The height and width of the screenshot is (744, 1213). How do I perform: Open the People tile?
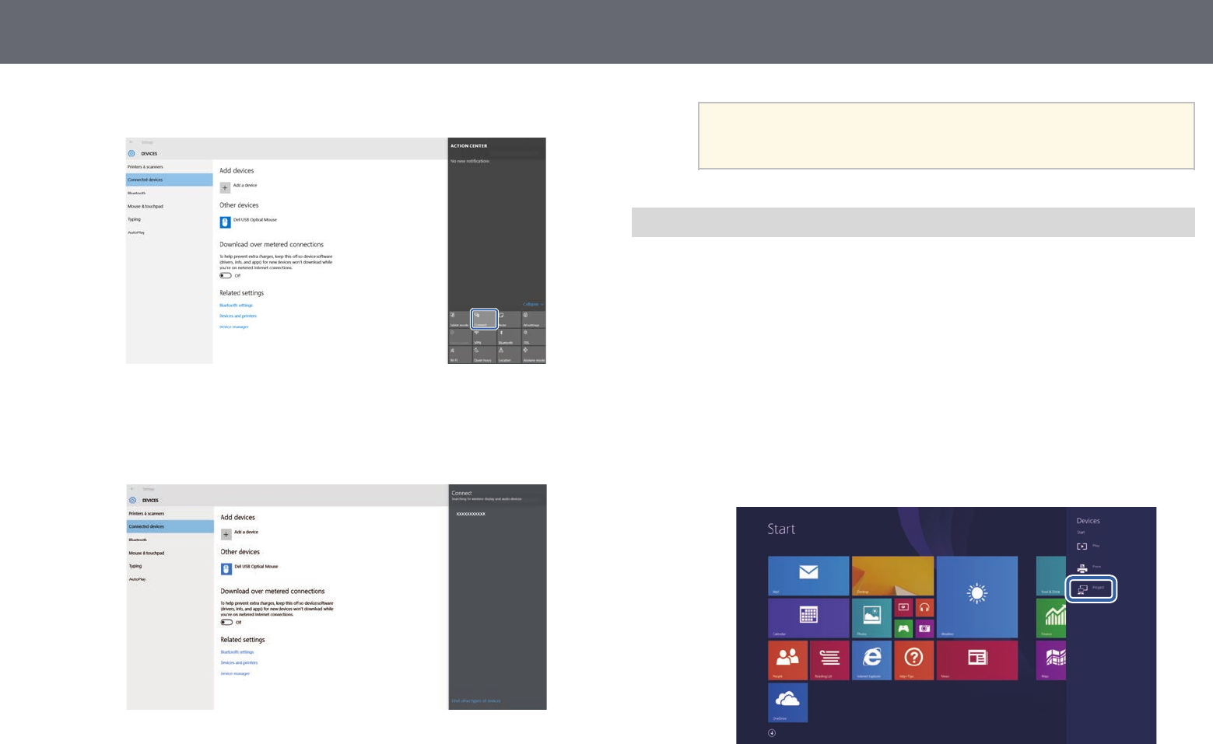tap(787, 660)
